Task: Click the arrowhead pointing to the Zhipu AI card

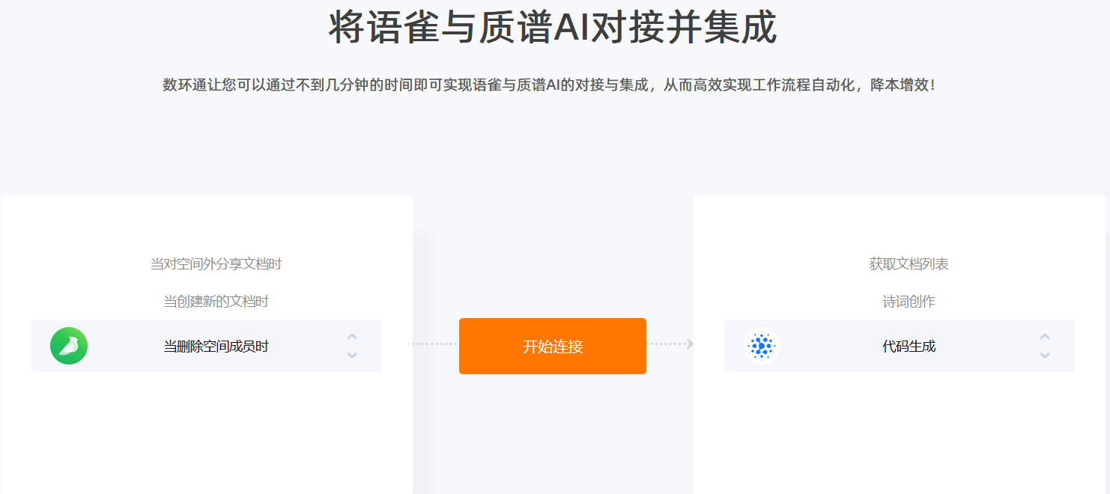Action: 690,344
